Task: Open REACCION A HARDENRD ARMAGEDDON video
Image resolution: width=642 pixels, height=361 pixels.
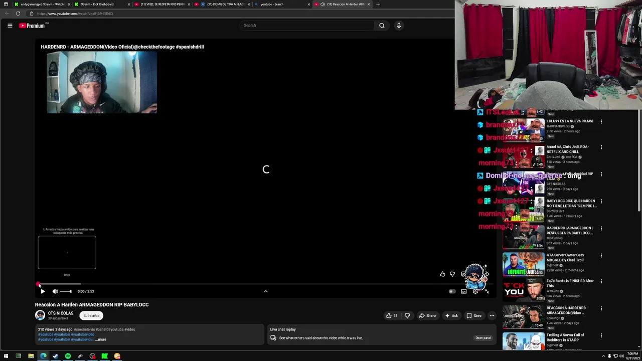Action: (567, 310)
